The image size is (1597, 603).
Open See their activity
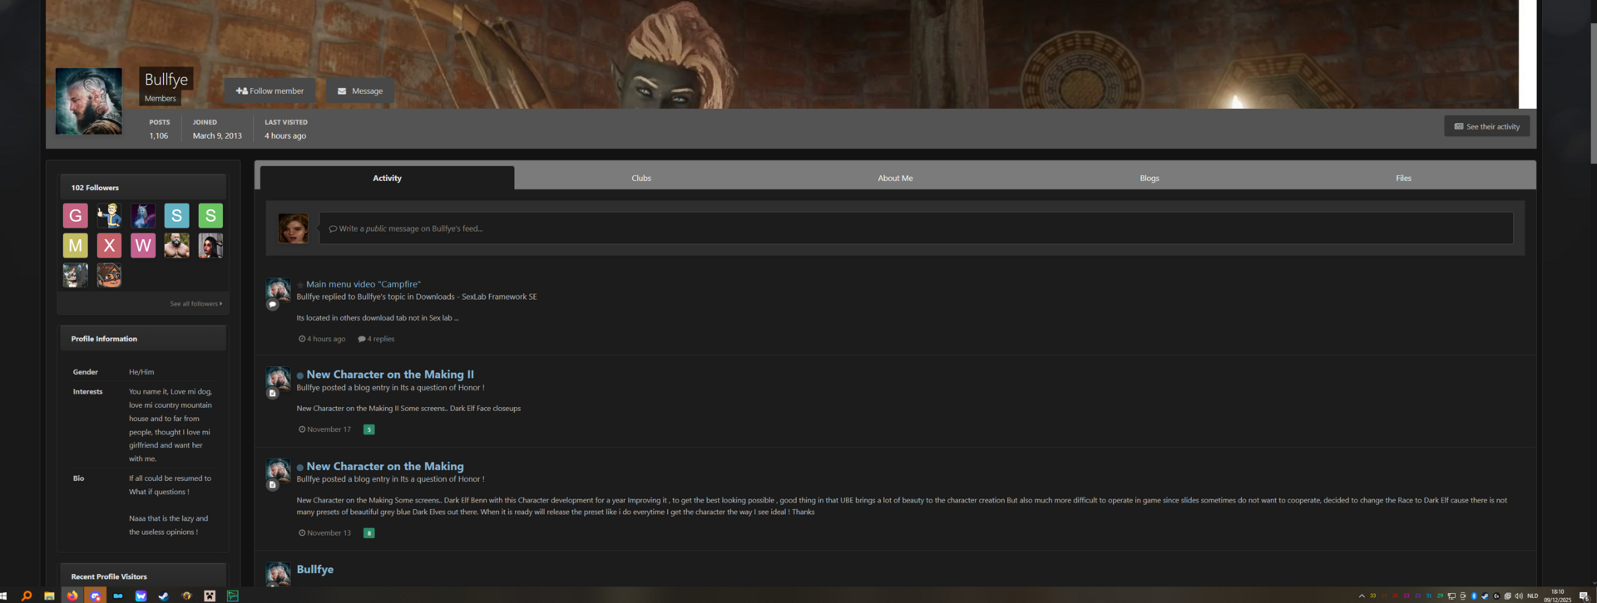pyautogui.click(x=1486, y=126)
